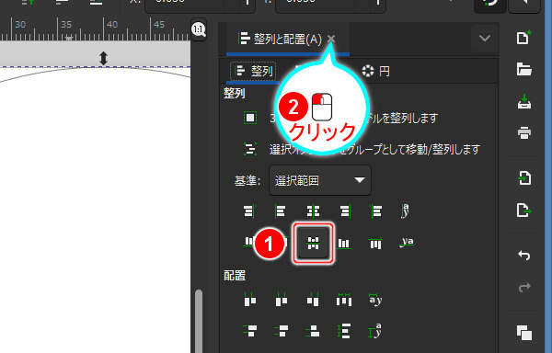The width and height of the screenshot is (552, 353).
Task: Align right edges of objects
Action: tap(345, 211)
